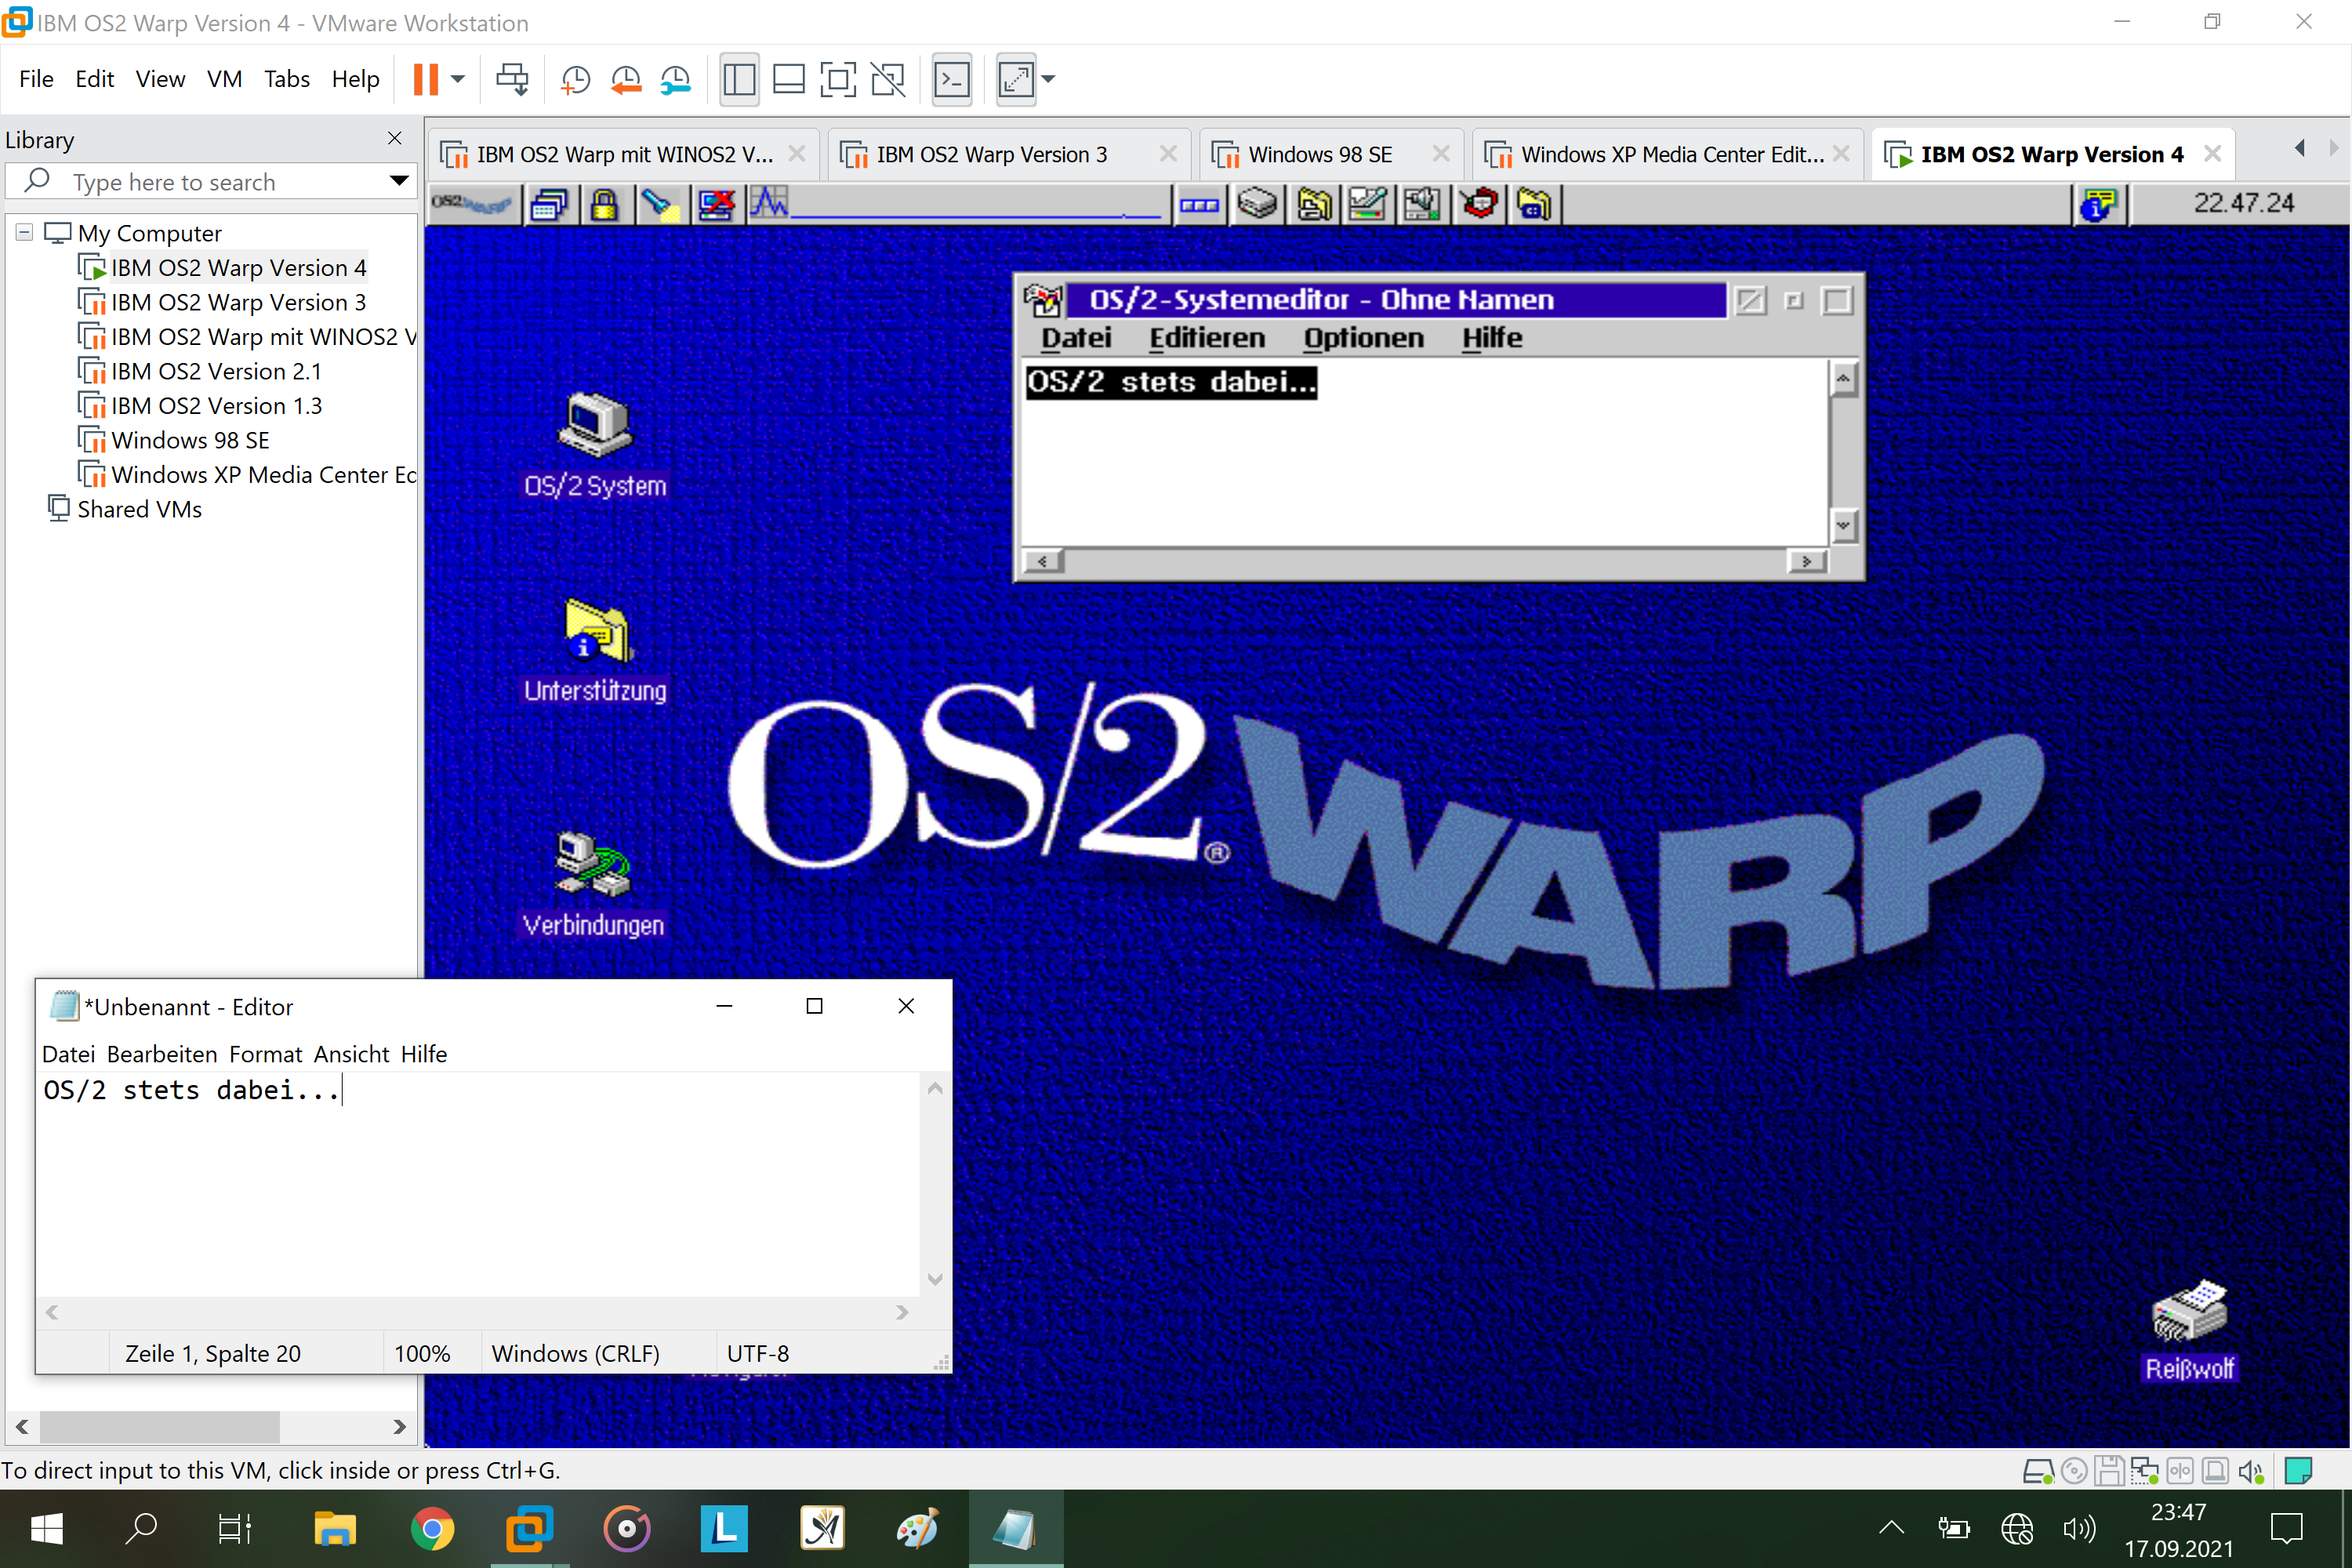Open the OS/2 System desktop icon
2352x1568 pixels.
point(594,444)
